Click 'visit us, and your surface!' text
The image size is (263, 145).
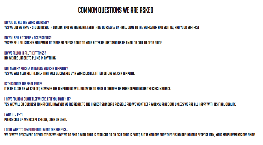[x=181, y=27]
